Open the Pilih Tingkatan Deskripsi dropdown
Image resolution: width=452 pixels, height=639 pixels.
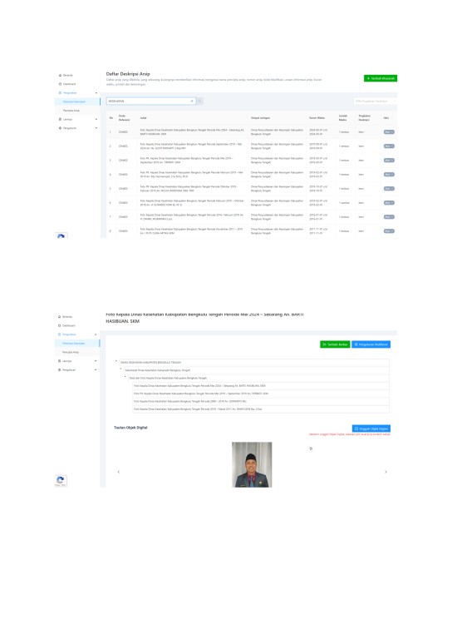(x=375, y=101)
